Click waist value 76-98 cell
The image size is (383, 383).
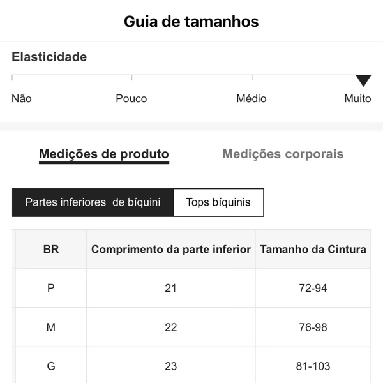(313, 327)
